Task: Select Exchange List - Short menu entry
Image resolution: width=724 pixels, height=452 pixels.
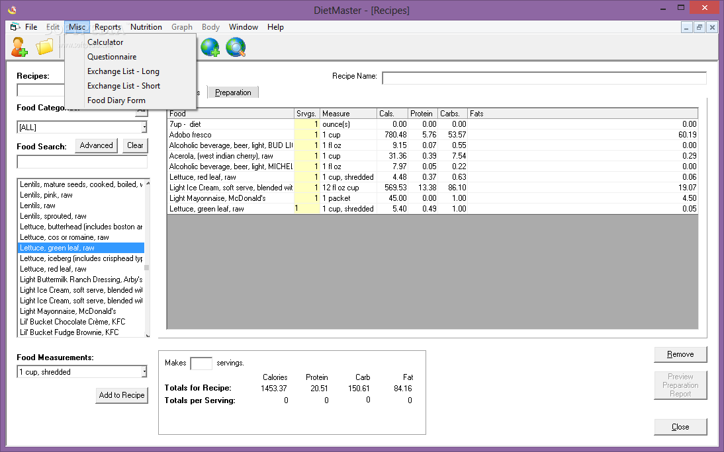Action: click(124, 86)
